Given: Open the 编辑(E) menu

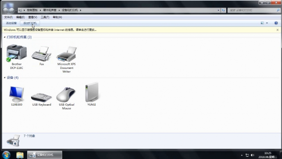Looking at the screenshot, I should [20, 17].
